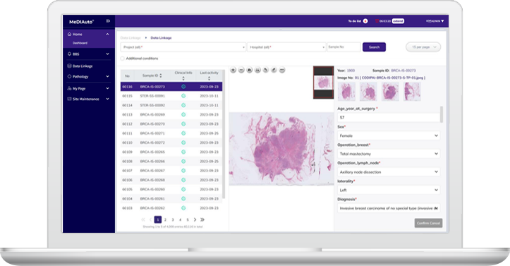Image resolution: width=510 pixels, height=266 pixels.
Task: Sort table by Clinical Info arrows
Action: click(x=183, y=78)
